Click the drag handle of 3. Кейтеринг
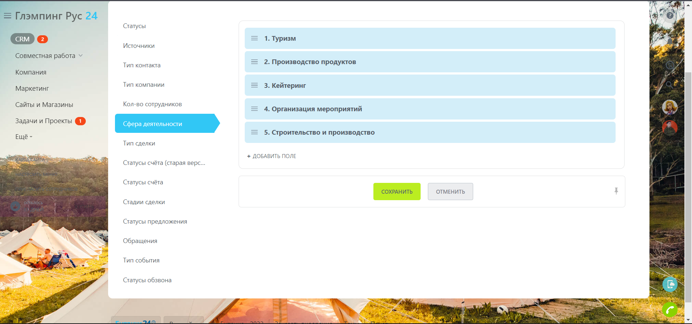Viewport: 692px width, 324px height. click(x=254, y=85)
